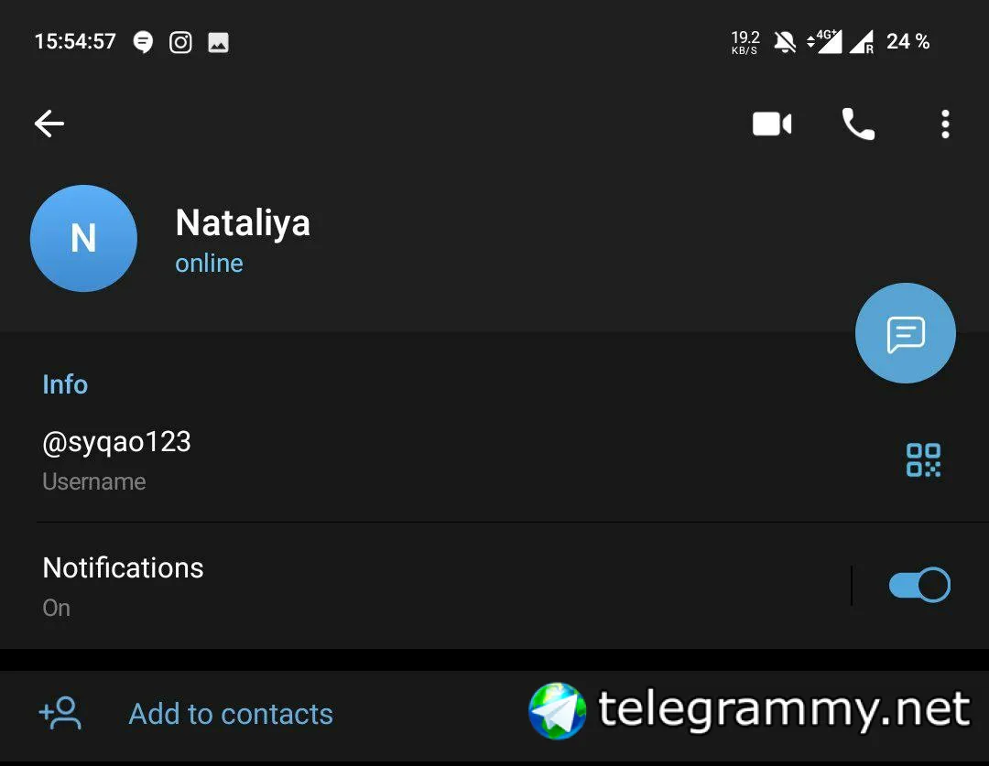Open the three-dot overflow menu
The image size is (989, 766).
[x=945, y=124]
